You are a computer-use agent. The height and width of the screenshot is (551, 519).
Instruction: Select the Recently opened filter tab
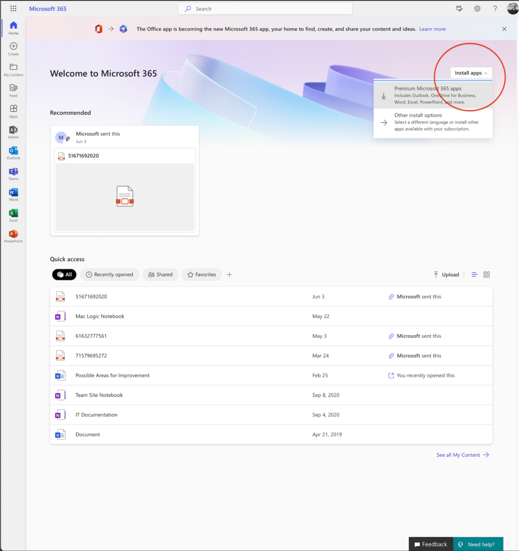coord(109,274)
